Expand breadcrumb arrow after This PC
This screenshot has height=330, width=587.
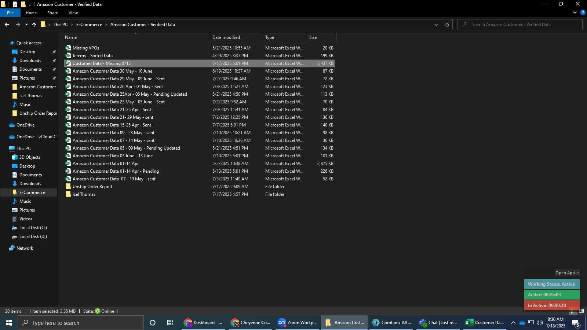click(x=72, y=25)
